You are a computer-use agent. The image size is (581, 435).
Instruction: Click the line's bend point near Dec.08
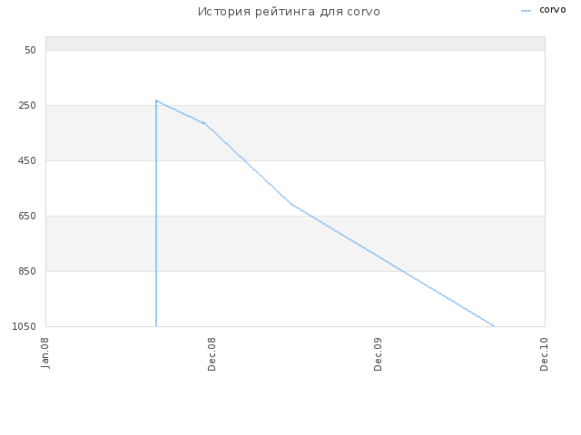(203, 123)
